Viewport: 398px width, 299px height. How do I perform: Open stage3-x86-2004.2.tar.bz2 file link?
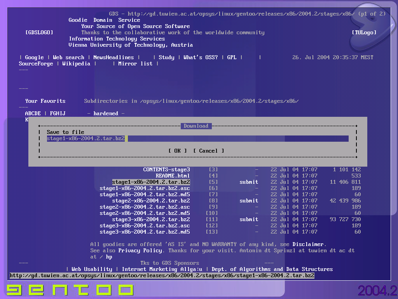(x=151, y=220)
